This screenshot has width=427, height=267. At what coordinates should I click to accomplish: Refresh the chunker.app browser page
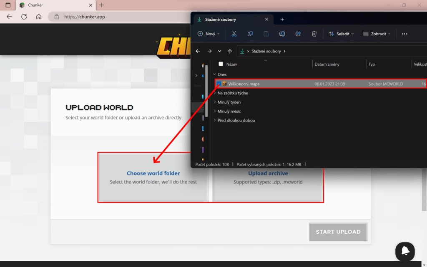tap(24, 17)
